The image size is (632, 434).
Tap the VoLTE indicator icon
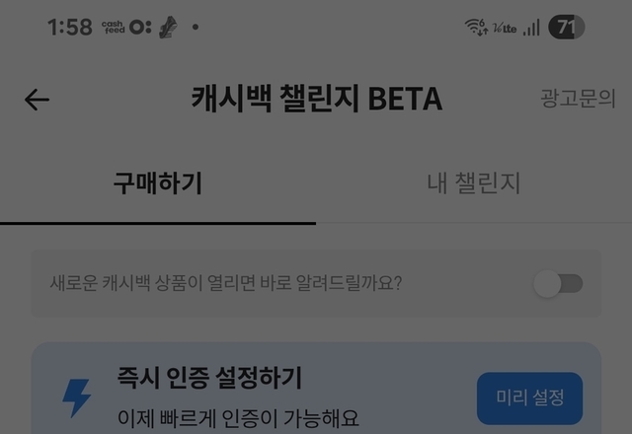tap(505, 29)
